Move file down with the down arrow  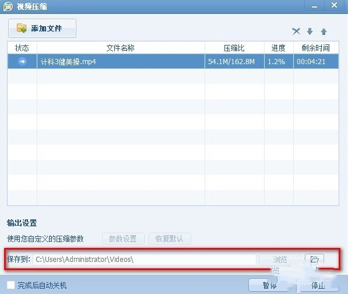(x=310, y=32)
